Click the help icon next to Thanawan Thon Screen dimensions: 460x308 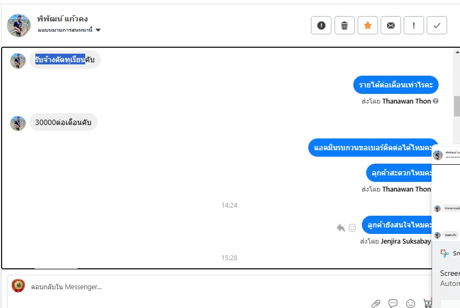(x=436, y=101)
